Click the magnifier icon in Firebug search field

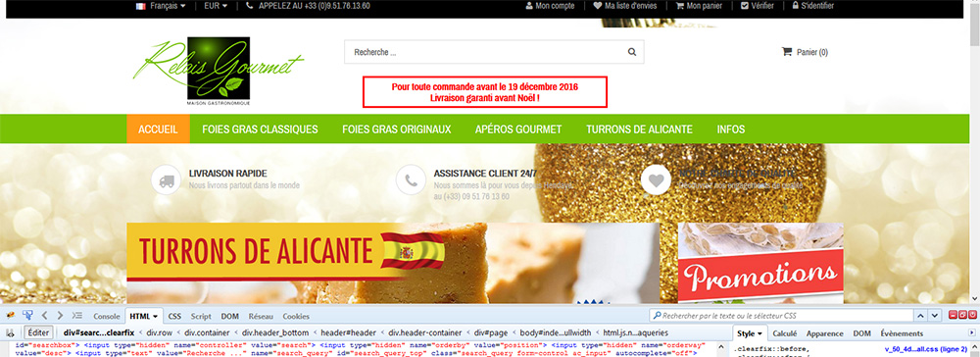(x=657, y=316)
